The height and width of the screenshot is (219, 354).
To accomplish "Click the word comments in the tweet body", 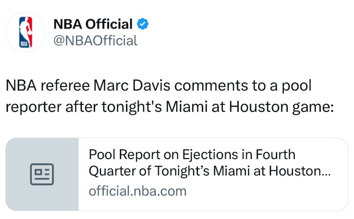I will pyautogui.click(x=211, y=86).
